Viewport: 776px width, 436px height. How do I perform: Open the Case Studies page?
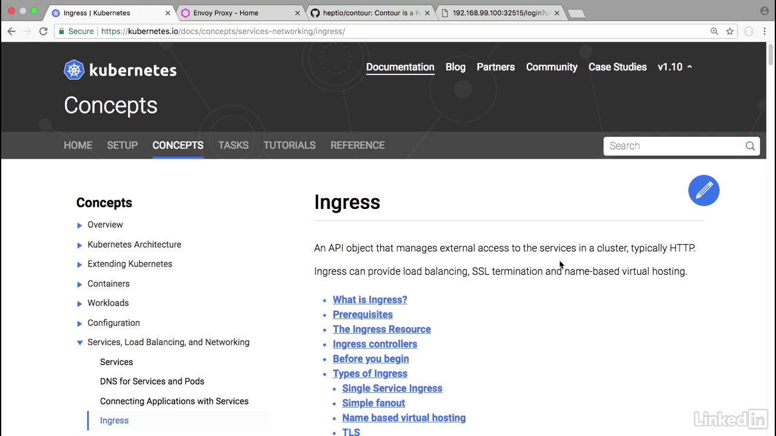618,67
